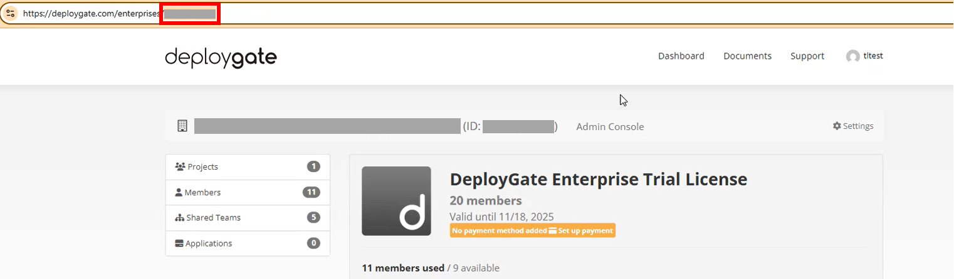Click the tltest user avatar icon
Viewport: 954px width, 279px height.
[x=852, y=56]
